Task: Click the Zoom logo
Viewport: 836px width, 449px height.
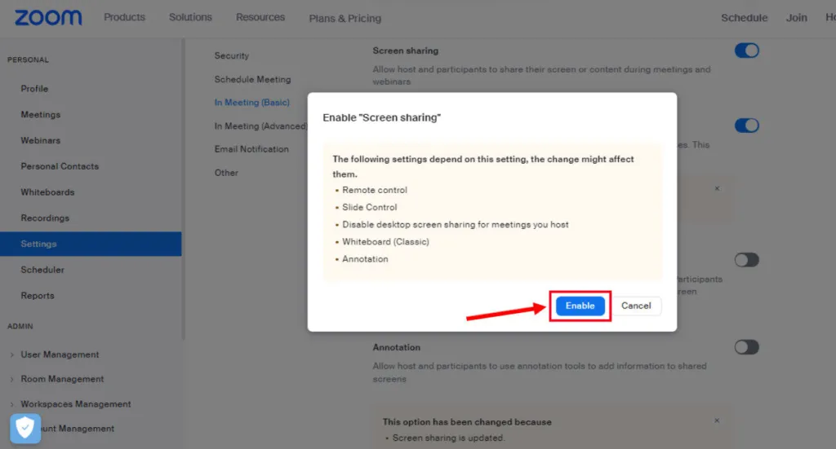Action: click(x=48, y=18)
